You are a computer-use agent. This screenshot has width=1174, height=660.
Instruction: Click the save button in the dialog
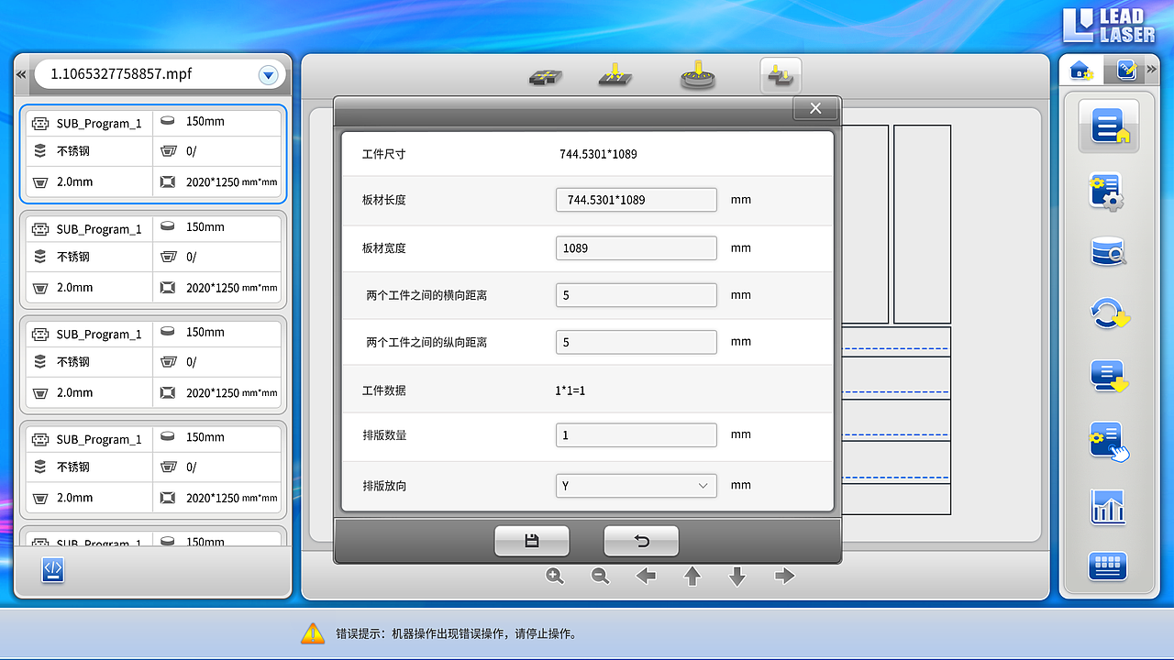(x=532, y=540)
